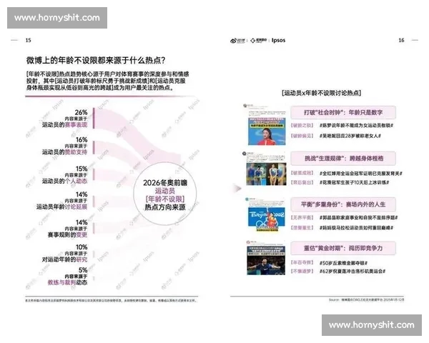The height and width of the screenshot is (343, 429).
Task: Click the 26% value for 赛事表现
Action: tap(81, 112)
